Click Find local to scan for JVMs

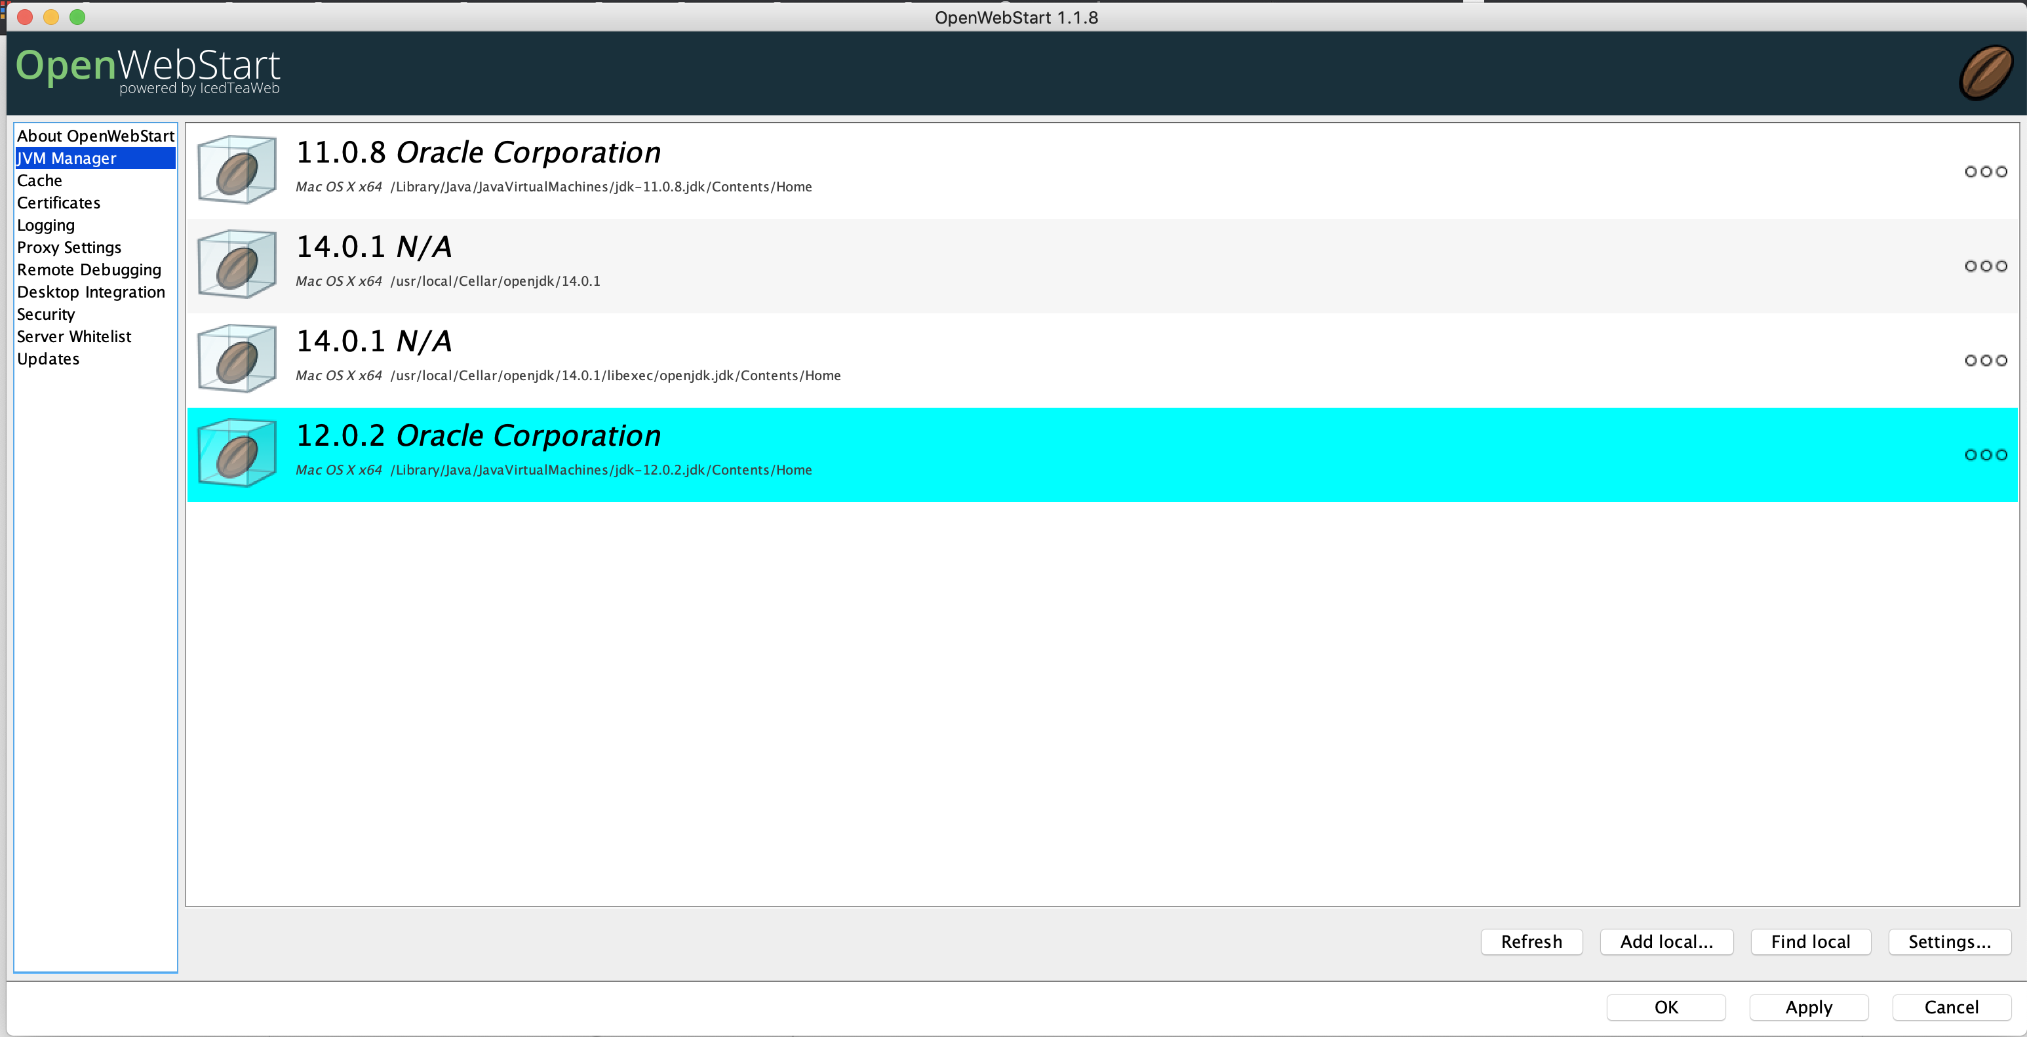1810,941
